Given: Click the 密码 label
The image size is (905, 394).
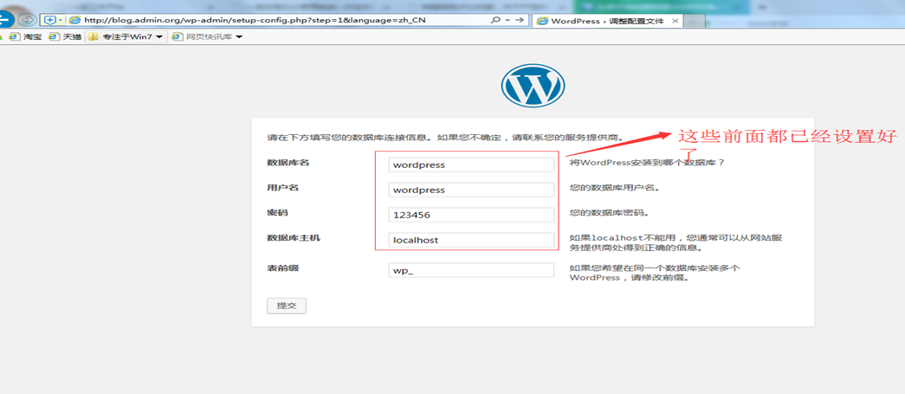Looking at the screenshot, I should 277,212.
